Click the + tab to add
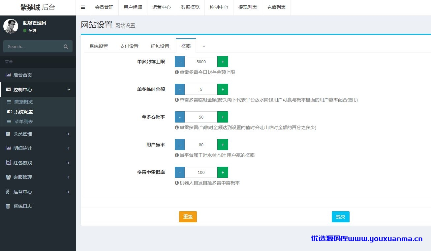The width and height of the screenshot is (431, 251). pyautogui.click(x=204, y=46)
